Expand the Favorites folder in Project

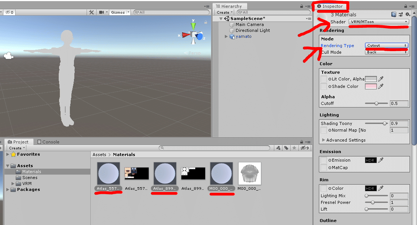(x=8, y=154)
